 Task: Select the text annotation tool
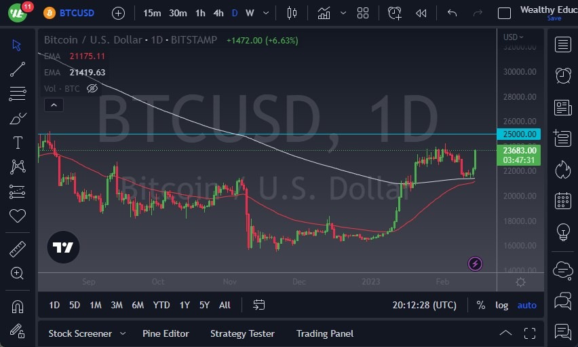pos(18,143)
